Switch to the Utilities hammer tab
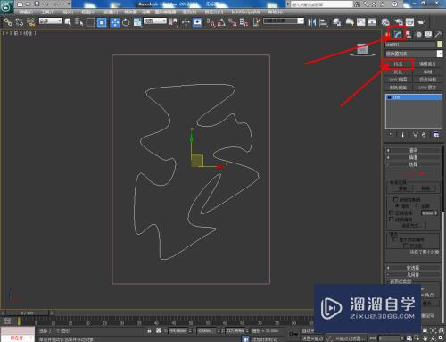The width and height of the screenshot is (446, 342). [438, 35]
